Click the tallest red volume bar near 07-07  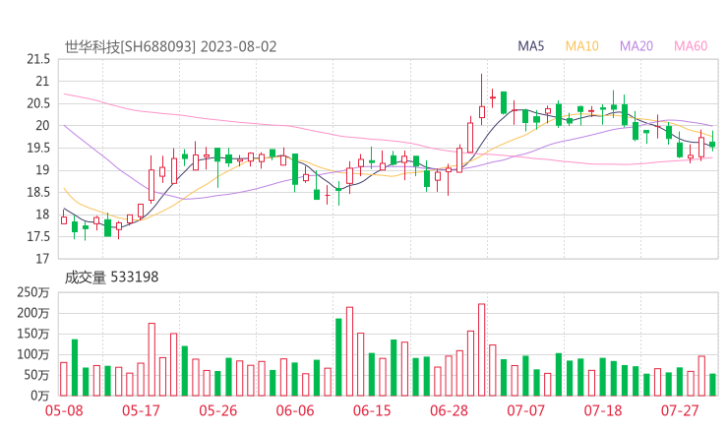481,349
